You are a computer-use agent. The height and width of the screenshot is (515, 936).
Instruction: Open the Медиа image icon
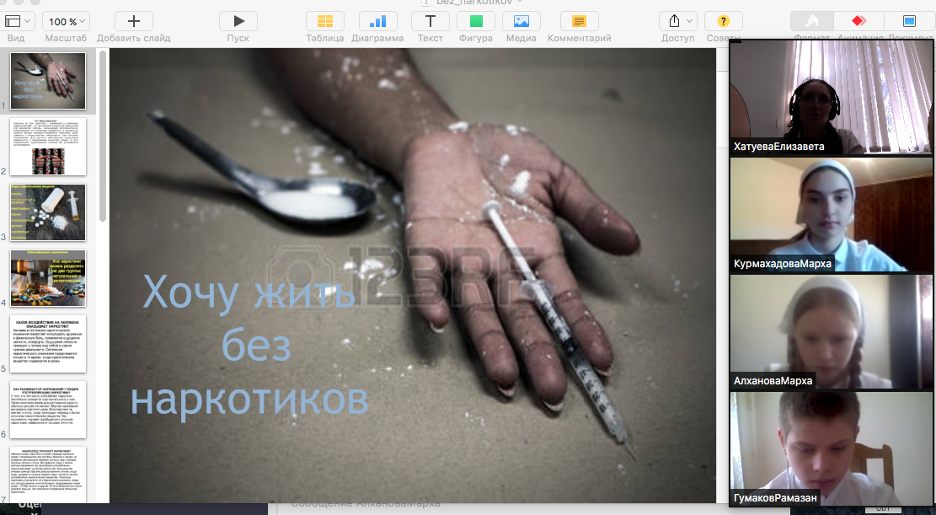pyautogui.click(x=521, y=21)
